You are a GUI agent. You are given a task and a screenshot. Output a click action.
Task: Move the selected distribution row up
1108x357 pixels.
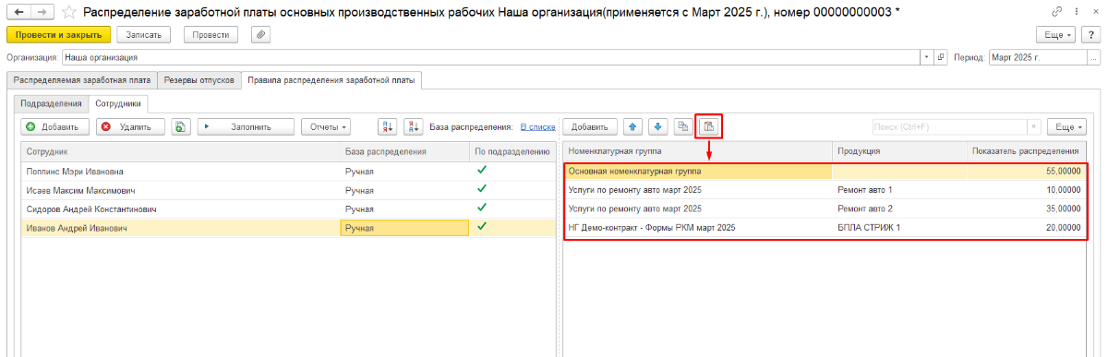(x=632, y=126)
